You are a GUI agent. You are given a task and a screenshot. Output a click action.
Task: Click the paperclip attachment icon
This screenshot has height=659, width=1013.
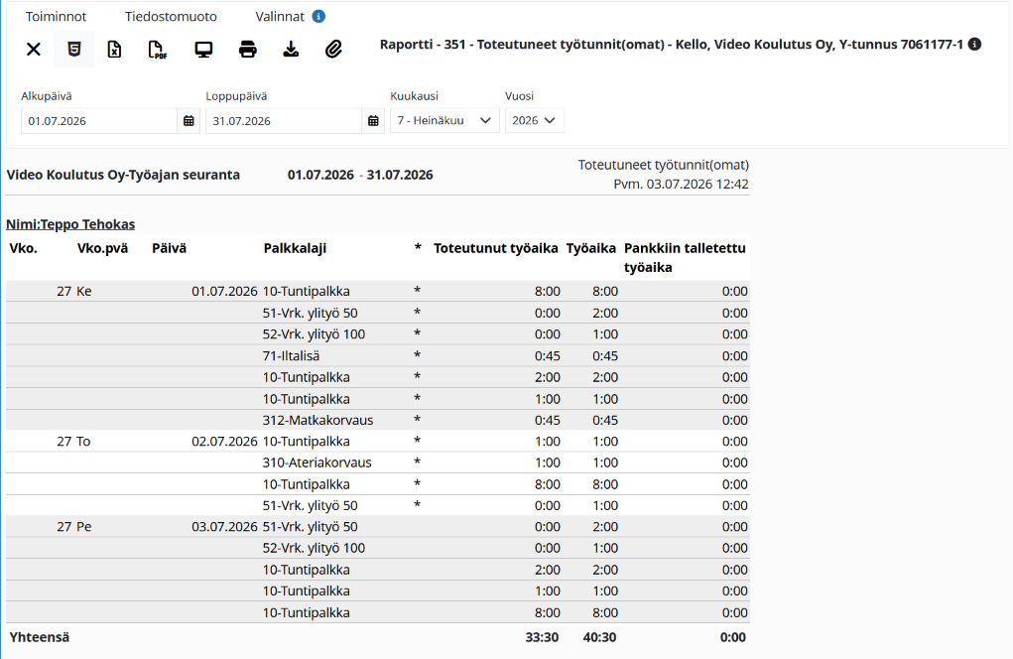333,49
